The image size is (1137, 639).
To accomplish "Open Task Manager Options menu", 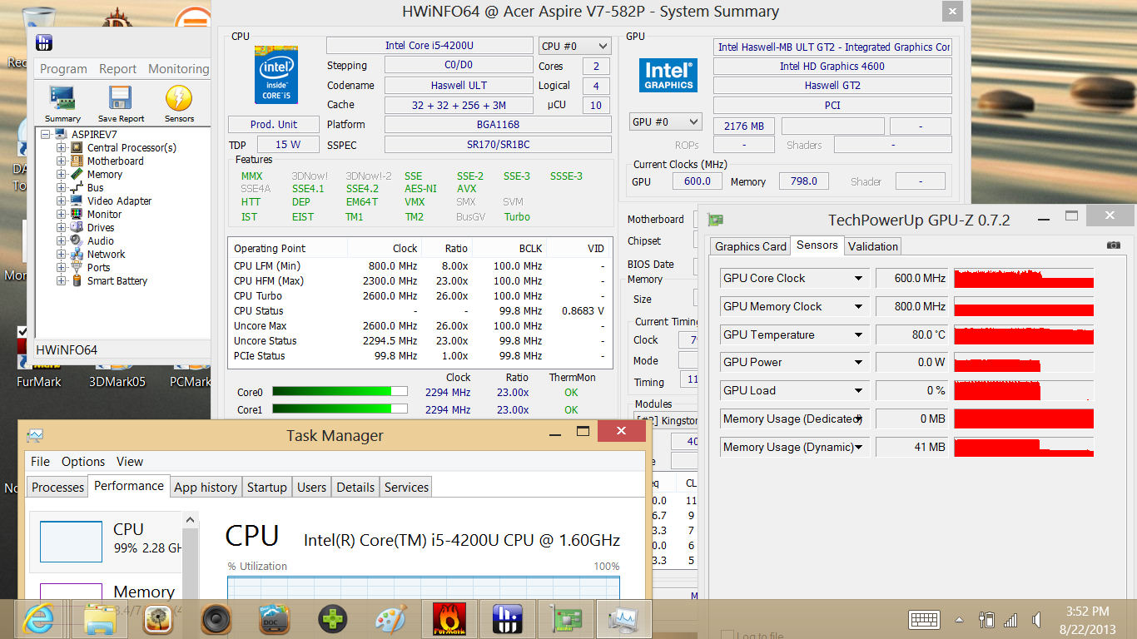I will click(x=83, y=461).
